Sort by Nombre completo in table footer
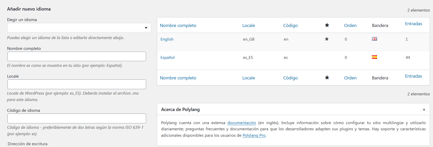 178,78
